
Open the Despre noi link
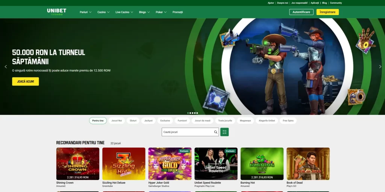283,3
